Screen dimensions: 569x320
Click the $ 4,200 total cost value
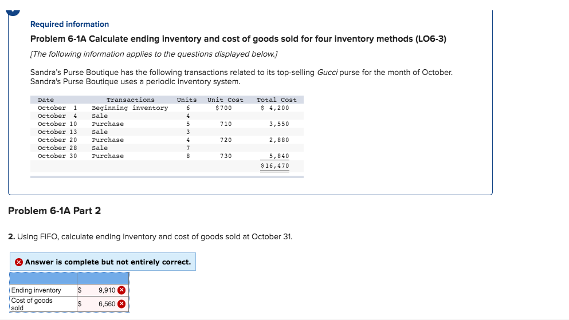[274, 108]
